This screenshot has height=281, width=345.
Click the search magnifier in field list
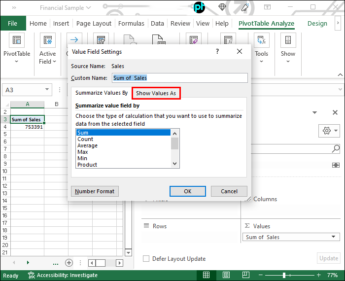coord(336,149)
